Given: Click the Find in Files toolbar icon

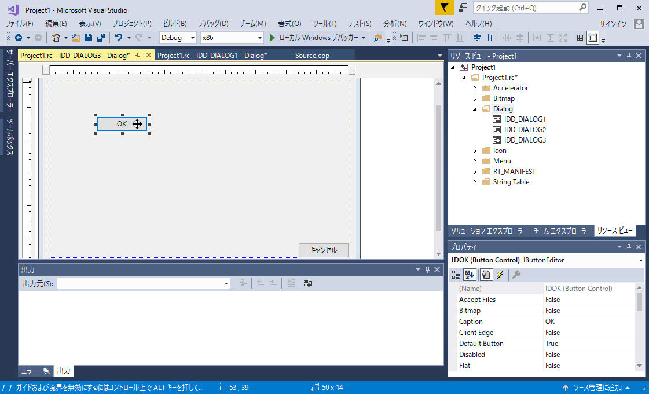Looking at the screenshot, I should (x=377, y=38).
